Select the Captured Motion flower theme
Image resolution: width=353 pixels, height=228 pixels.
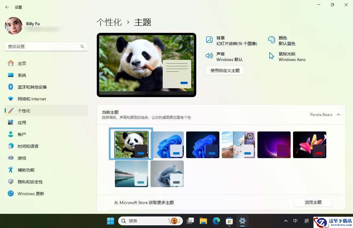point(310,145)
